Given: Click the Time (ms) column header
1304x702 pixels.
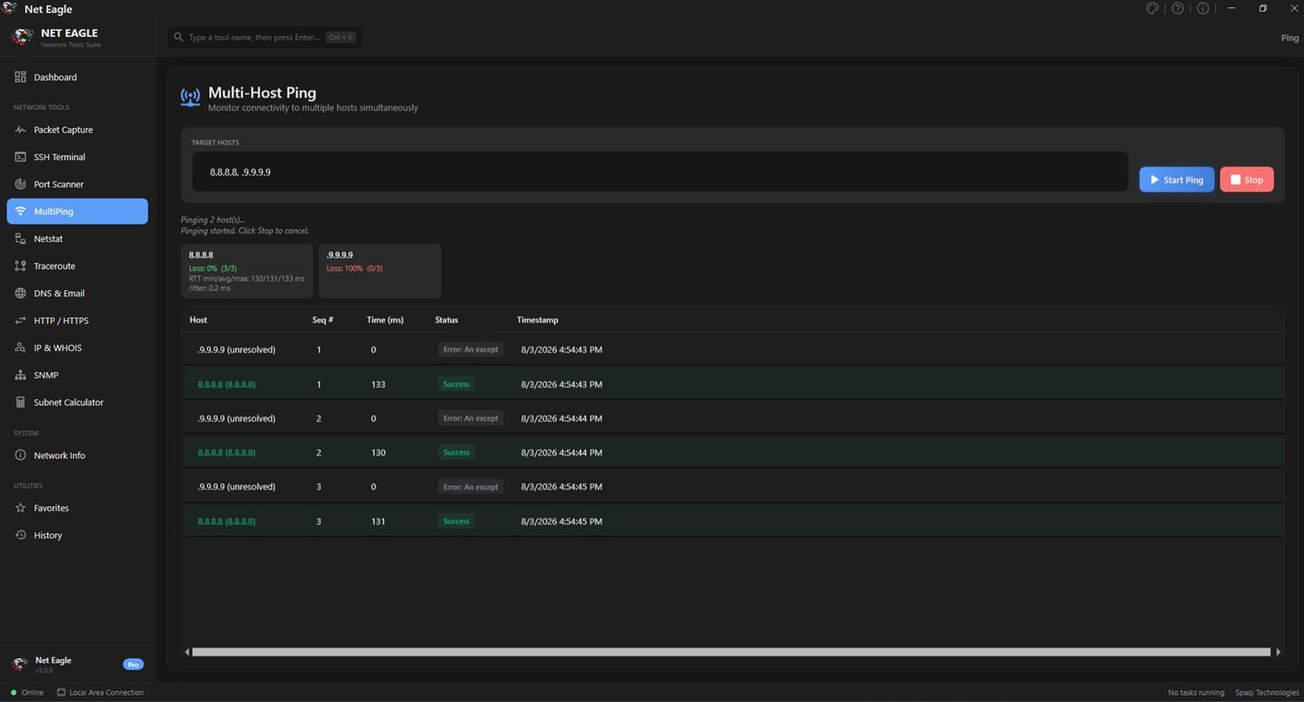Looking at the screenshot, I should 385,320.
